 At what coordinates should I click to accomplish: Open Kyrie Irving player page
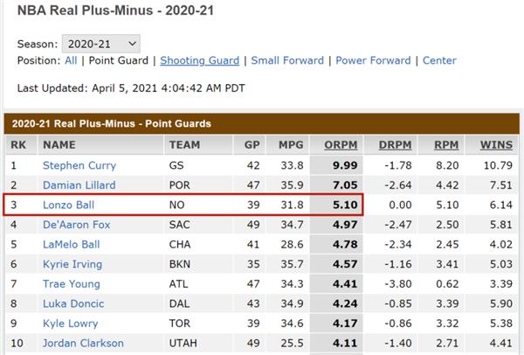(x=72, y=264)
